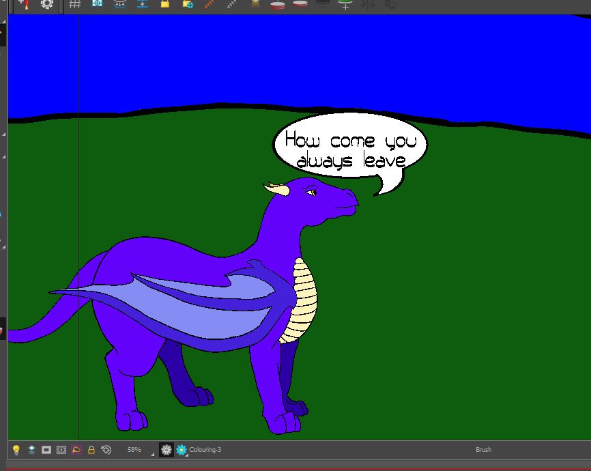
Task: Click the green disc with plus icon
Action: (x=345, y=4)
